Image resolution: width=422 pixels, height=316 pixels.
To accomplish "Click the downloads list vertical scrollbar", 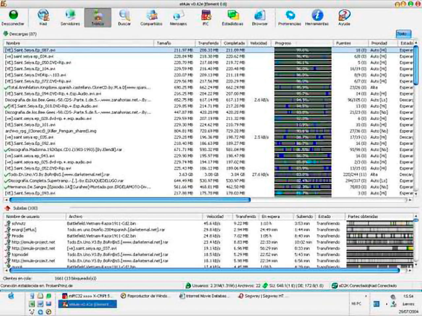I will click(416, 66).
